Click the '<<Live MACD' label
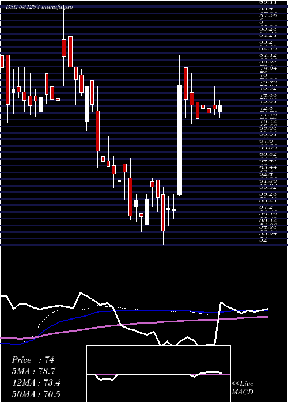288x403 pixels. (x=242, y=388)
